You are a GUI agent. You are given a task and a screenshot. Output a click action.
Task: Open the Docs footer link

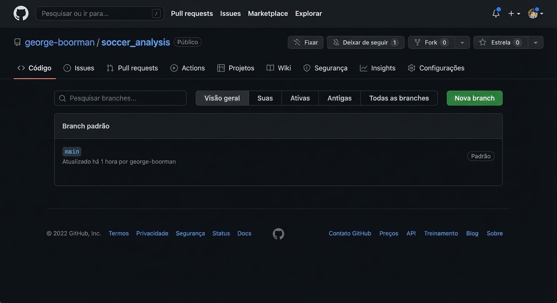244,234
